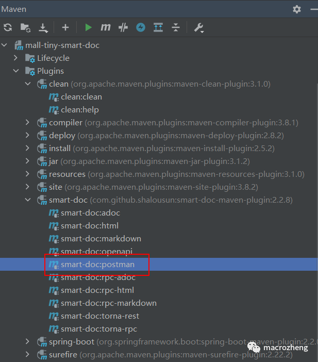
Task: Collapse the smart-doc plugin node
Action: (28, 200)
